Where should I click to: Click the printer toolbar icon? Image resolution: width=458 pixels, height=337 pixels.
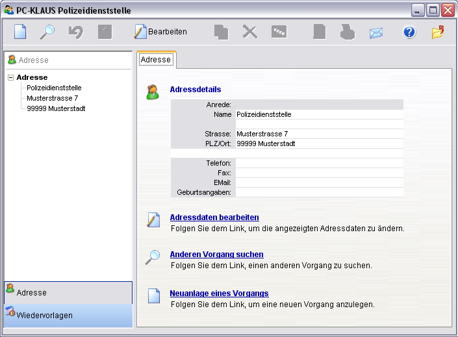(x=348, y=32)
